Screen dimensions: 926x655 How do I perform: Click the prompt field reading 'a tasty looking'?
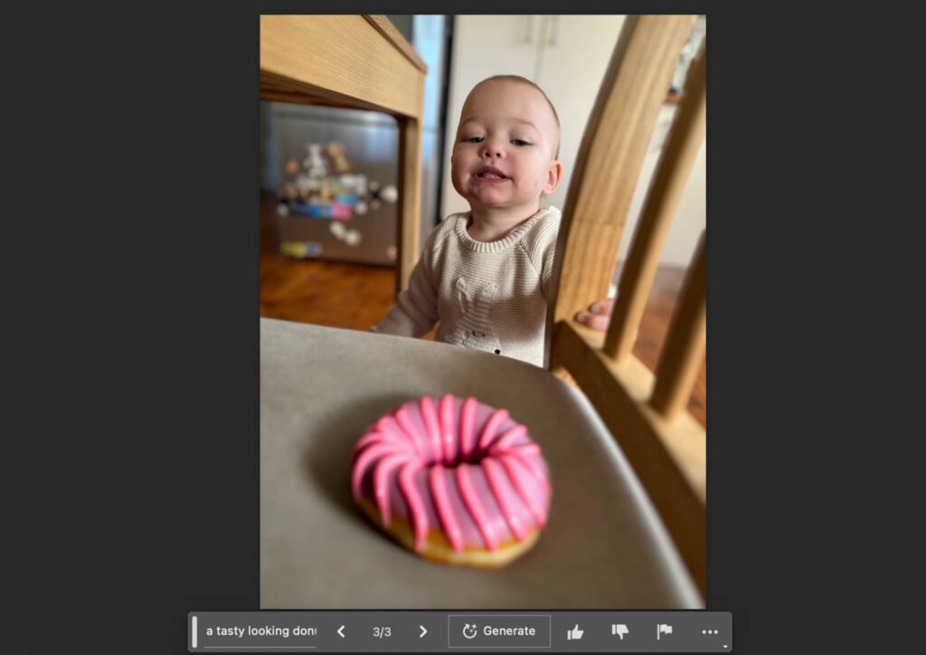pos(260,631)
